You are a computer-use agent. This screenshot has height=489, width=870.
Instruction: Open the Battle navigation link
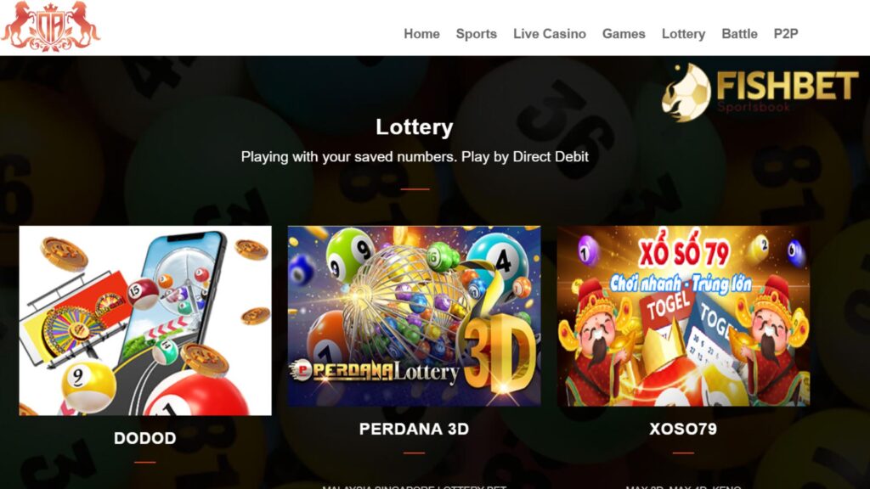739,34
